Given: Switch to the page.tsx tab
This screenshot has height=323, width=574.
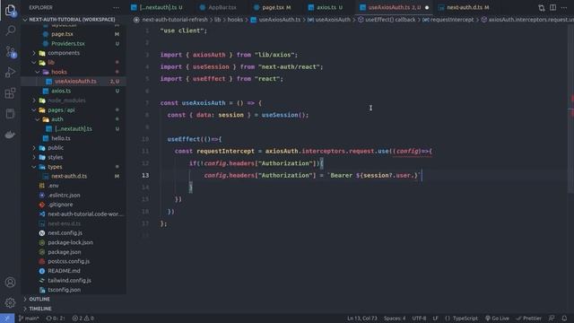Looking at the screenshot, I should [273, 7].
